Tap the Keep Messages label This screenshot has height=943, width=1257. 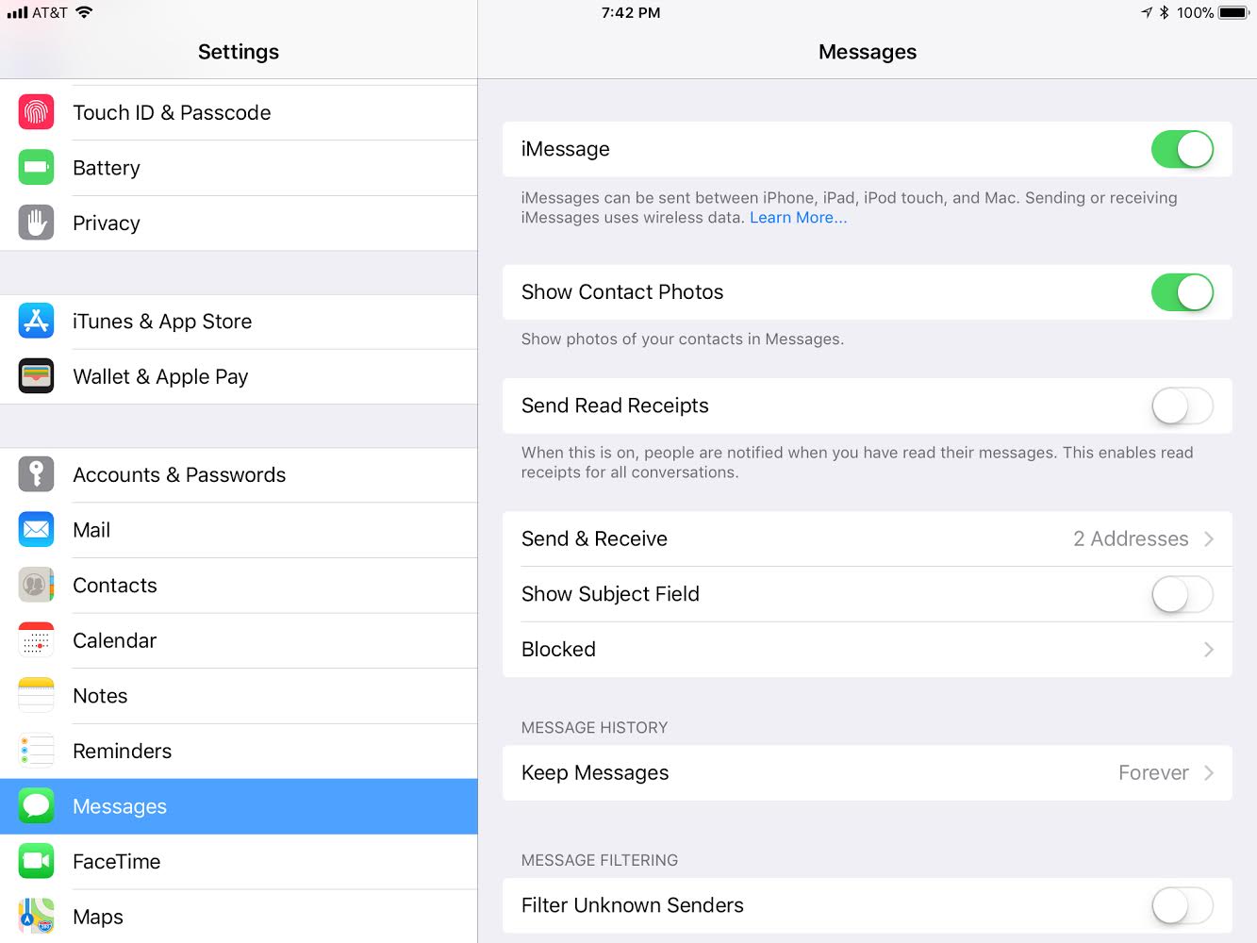(x=595, y=773)
